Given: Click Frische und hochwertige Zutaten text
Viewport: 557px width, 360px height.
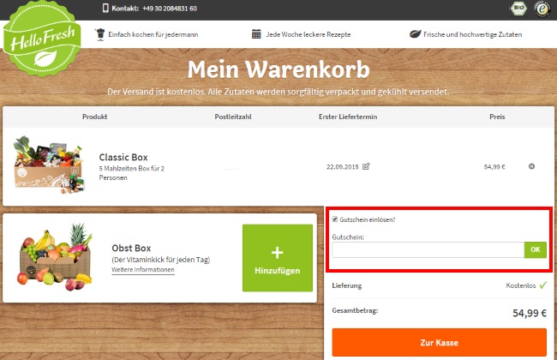Looking at the screenshot, I should pyautogui.click(x=473, y=34).
